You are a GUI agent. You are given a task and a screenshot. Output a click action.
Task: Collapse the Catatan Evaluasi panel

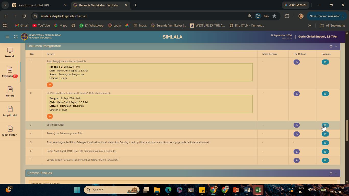pos(336,173)
